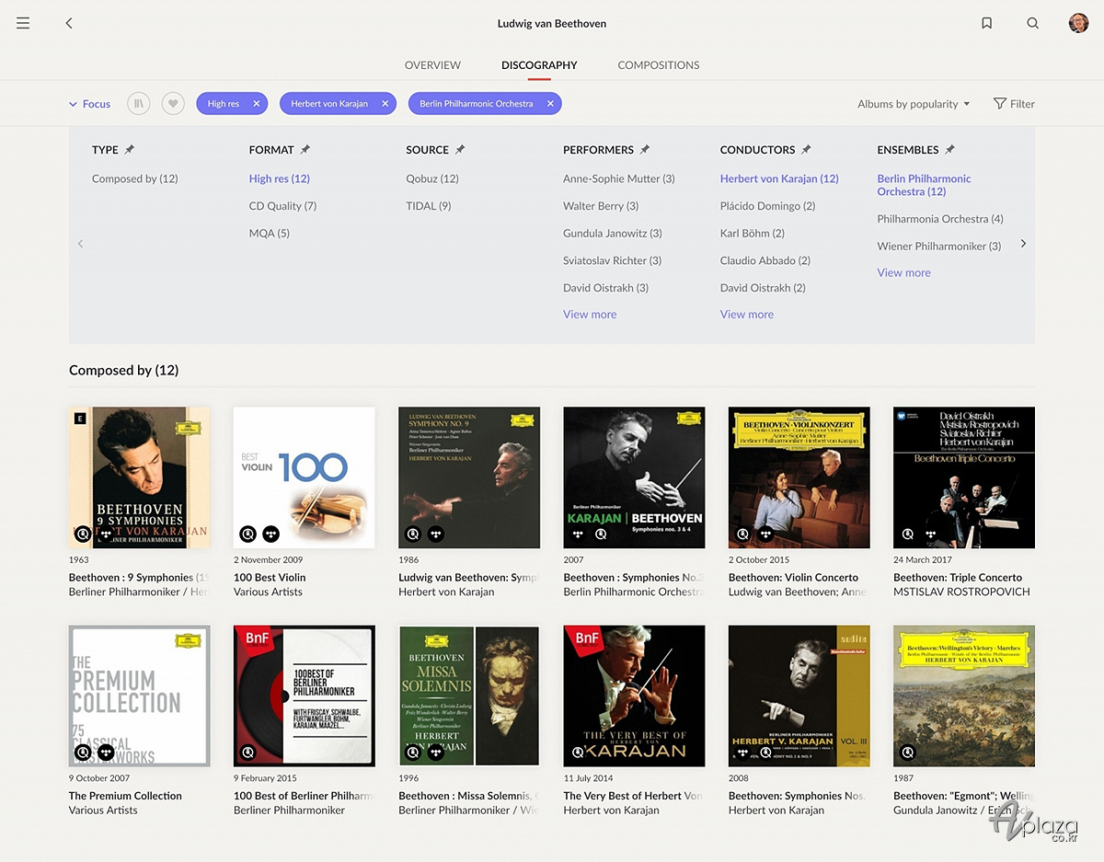1104x862 pixels.
Task: Pin the ENSEMBLES focus column
Action: coord(950,149)
